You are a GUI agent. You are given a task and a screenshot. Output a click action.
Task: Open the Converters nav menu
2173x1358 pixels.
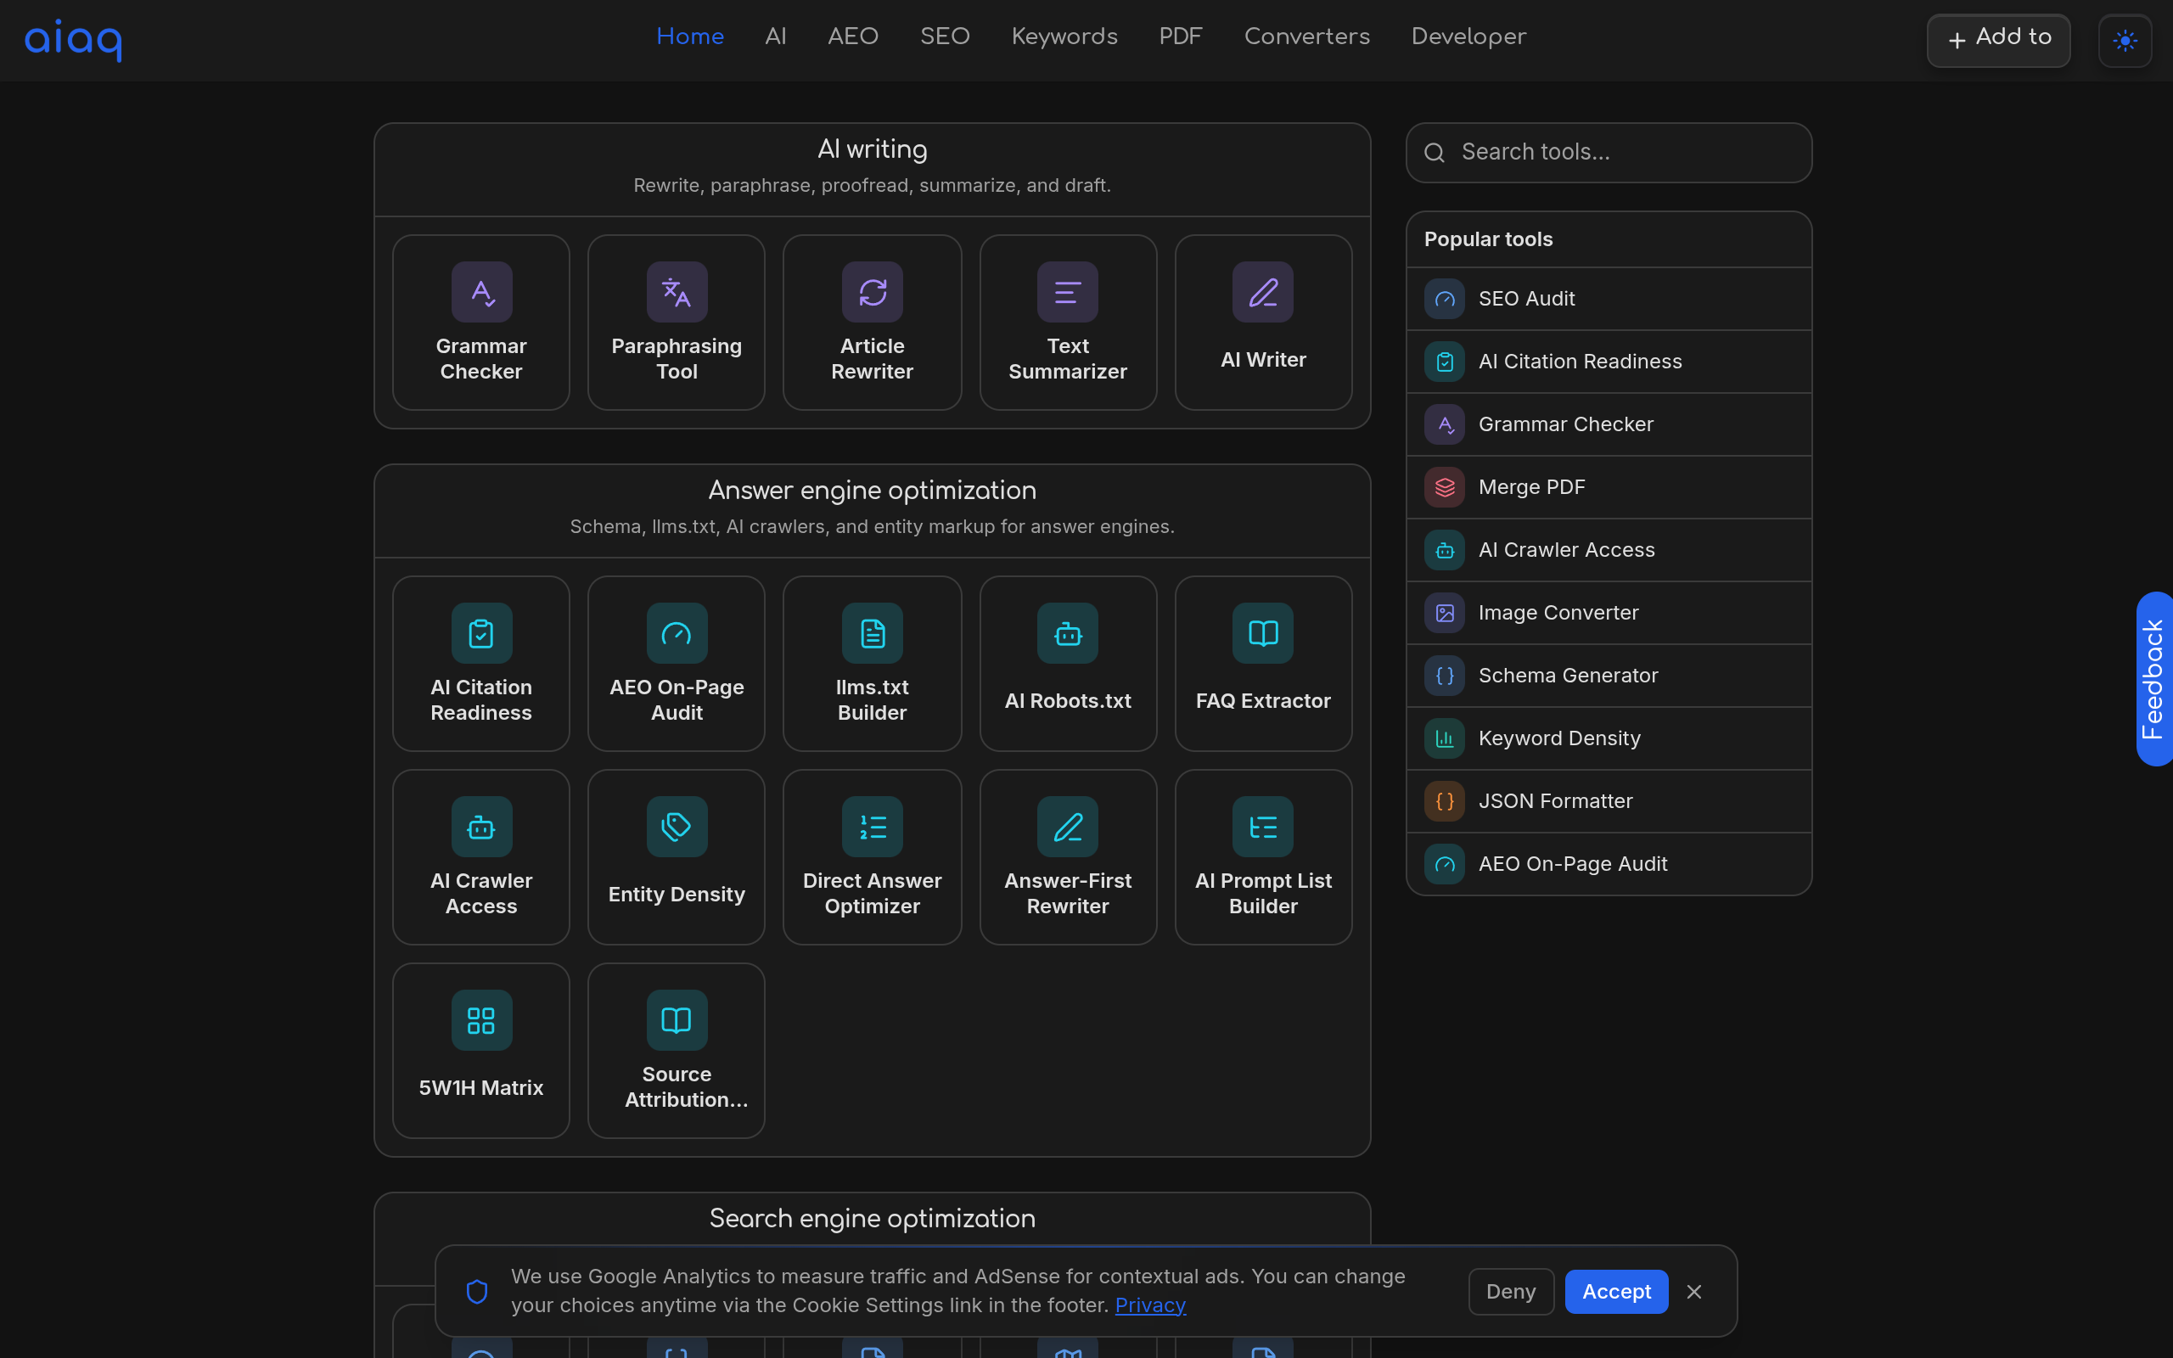pyautogui.click(x=1306, y=36)
